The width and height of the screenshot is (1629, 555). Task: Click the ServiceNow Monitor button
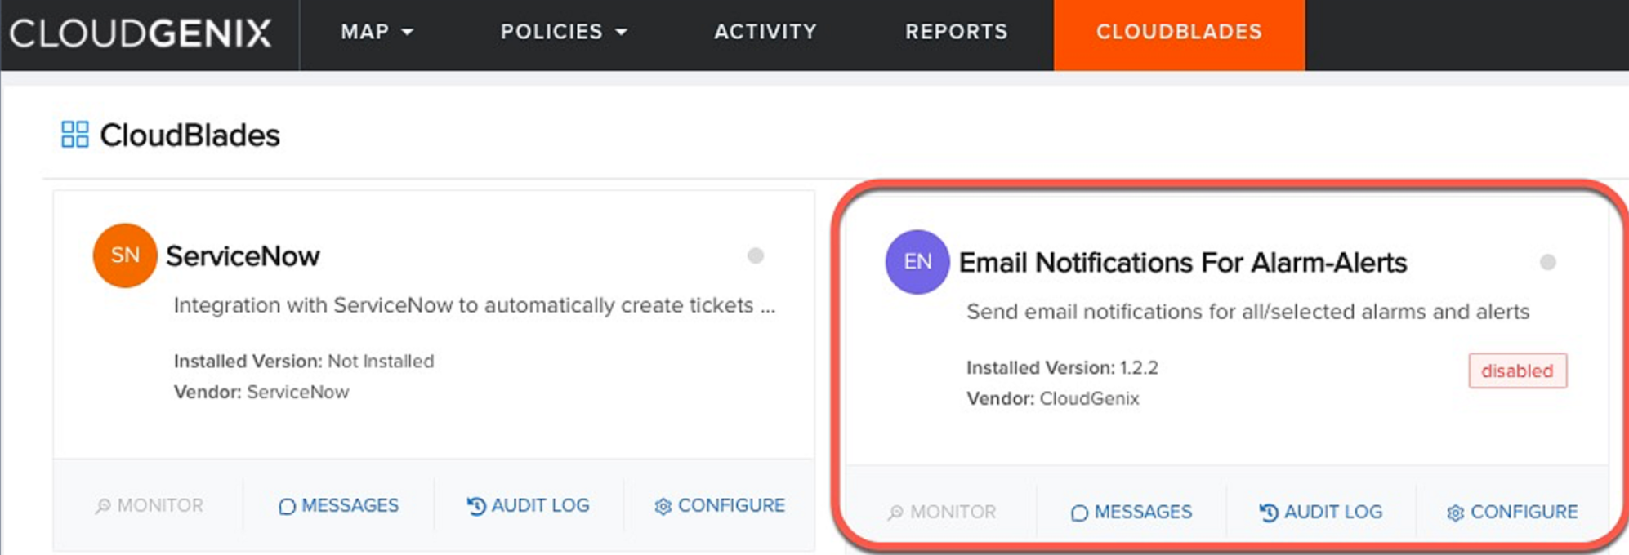tap(150, 506)
